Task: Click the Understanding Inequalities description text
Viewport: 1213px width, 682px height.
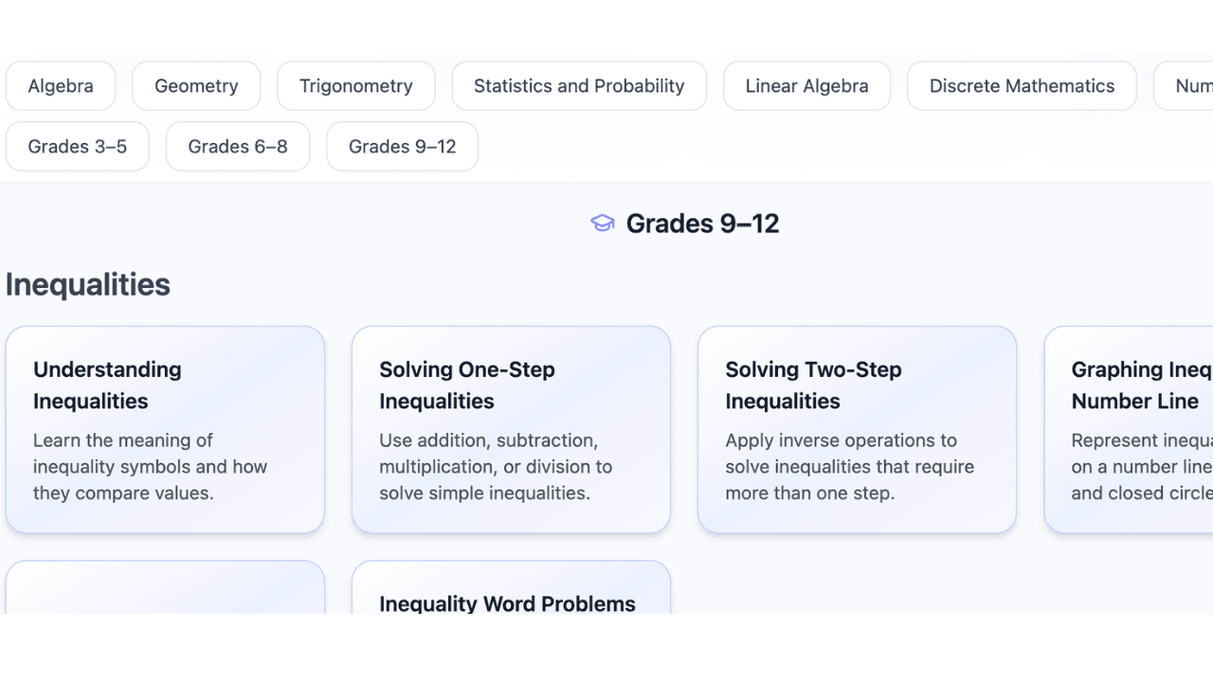Action: tap(150, 466)
